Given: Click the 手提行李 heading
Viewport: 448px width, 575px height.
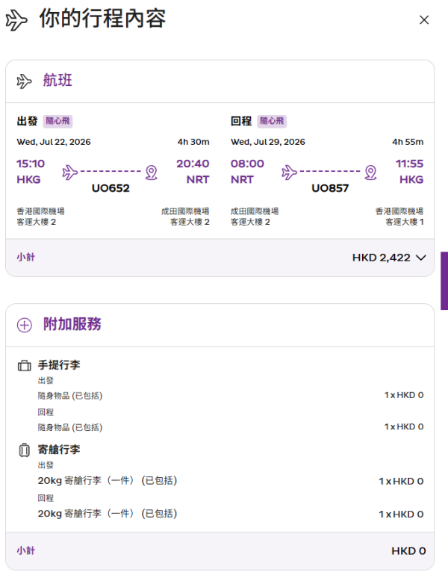Looking at the screenshot, I should [x=59, y=365].
